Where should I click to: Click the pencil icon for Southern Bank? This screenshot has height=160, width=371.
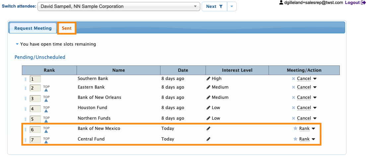(x=208, y=79)
